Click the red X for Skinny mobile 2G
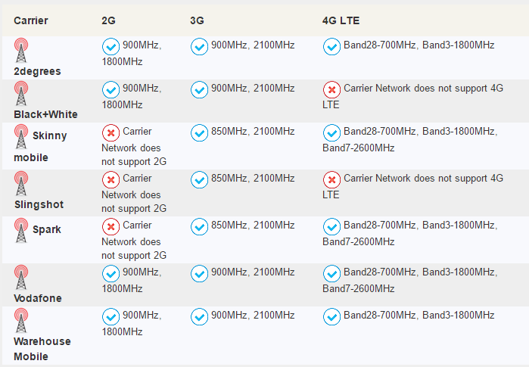The width and height of the screenshot is (529, 367). coord(110,133)
